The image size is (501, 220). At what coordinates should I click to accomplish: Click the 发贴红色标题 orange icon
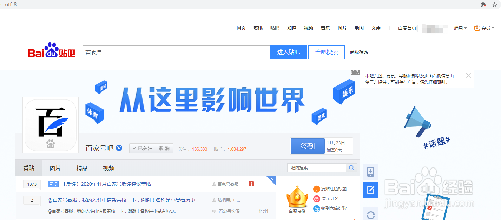[316, 189]
